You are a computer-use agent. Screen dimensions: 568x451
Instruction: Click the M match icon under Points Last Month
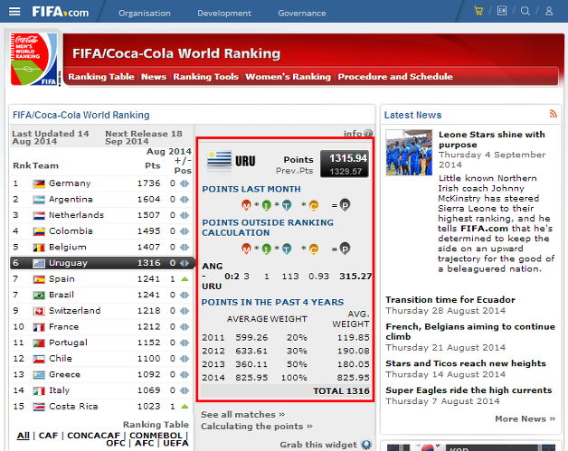[x=246, y=205]
